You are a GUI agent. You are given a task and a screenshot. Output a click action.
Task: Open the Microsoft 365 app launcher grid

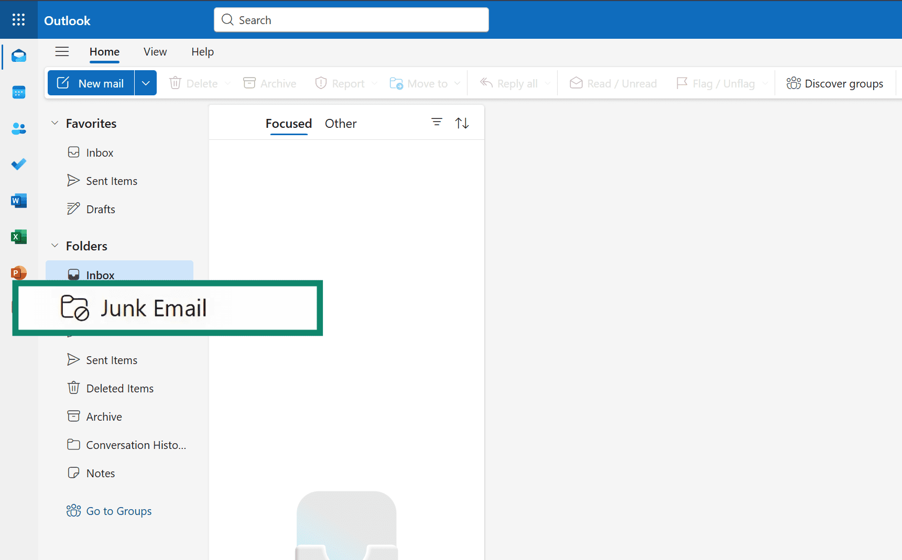18,19
